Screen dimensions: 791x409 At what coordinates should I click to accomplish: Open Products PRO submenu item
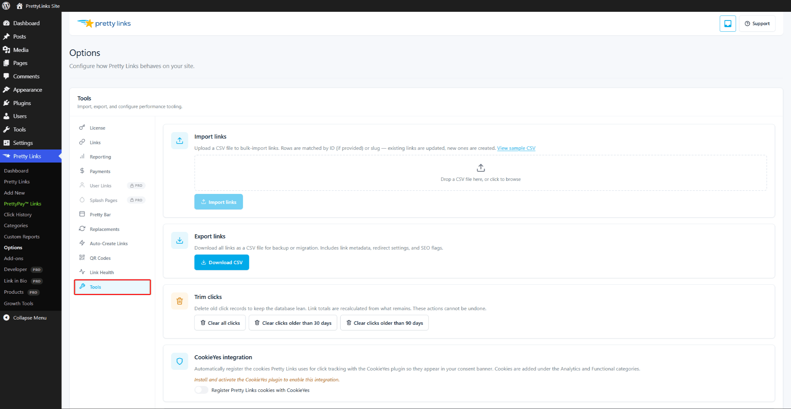(22, 292)
